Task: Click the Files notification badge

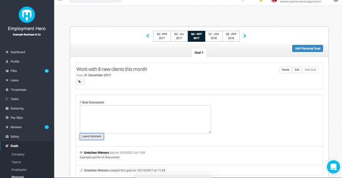Action: (47, 71)
